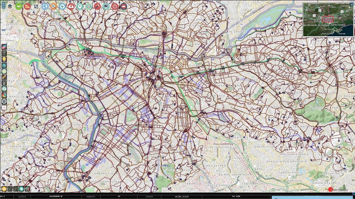
Task: Click the red cloud upload icon
Action: pyautogui.click(x=71, y=7)
